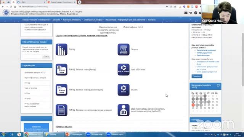Open the Web of Science icon
Screen dimensions: 244x137
click(x=124, y=70)
